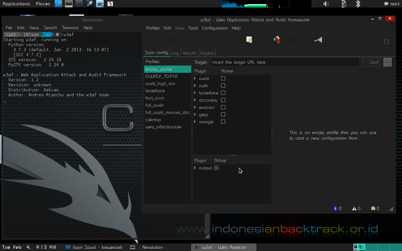Expand the auth plugin tree

[x=195, y=86]
